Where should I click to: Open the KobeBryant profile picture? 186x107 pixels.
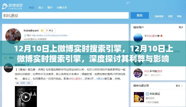click(x=13, y=36)
